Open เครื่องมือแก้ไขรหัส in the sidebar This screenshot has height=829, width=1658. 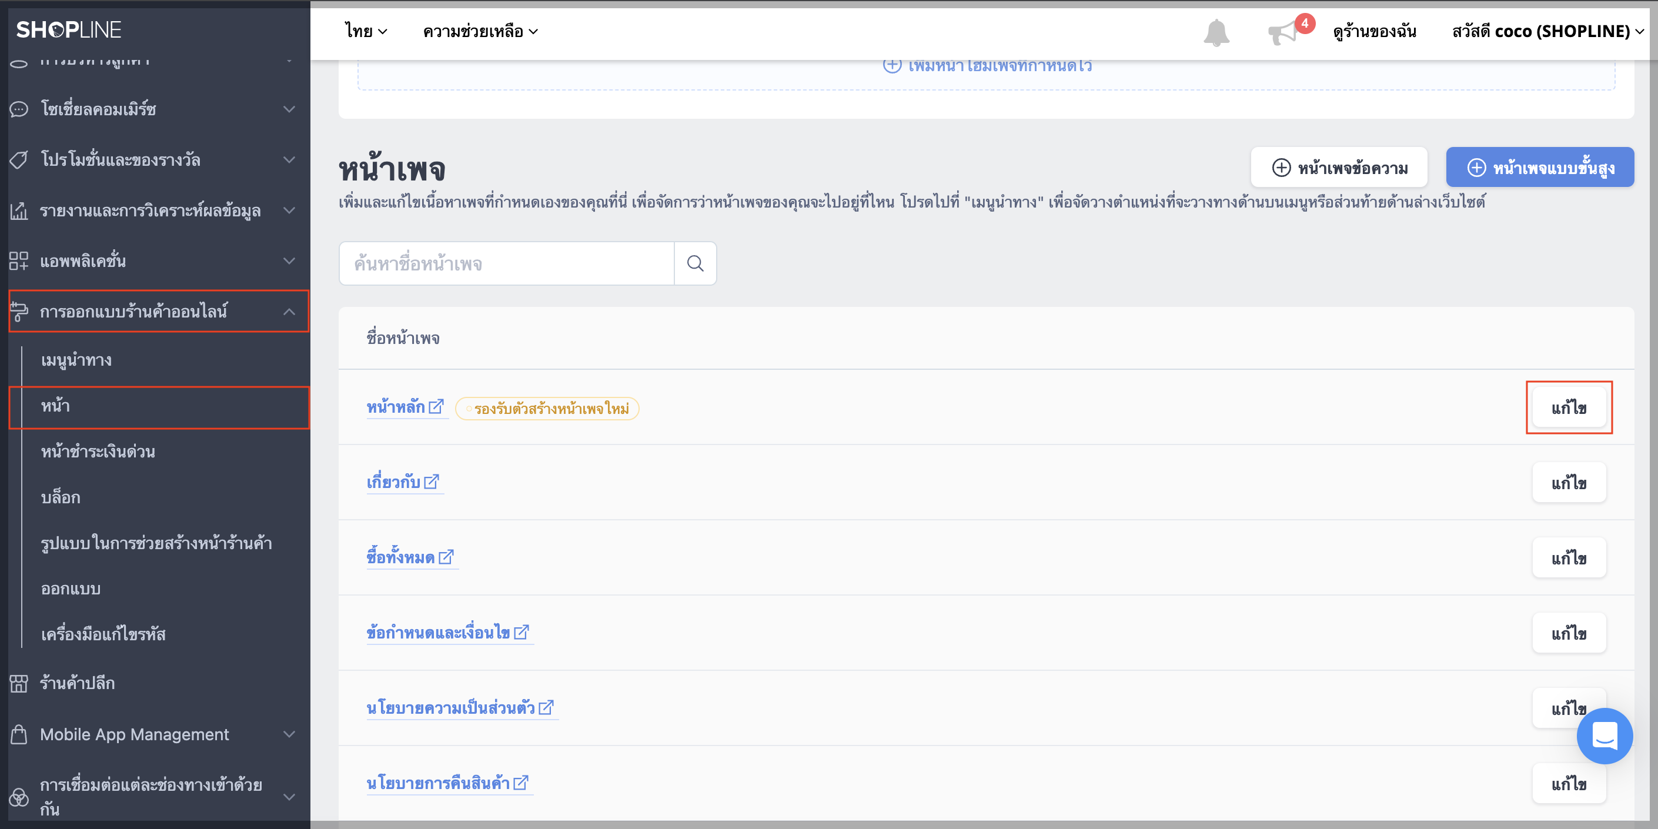point(103,634)
